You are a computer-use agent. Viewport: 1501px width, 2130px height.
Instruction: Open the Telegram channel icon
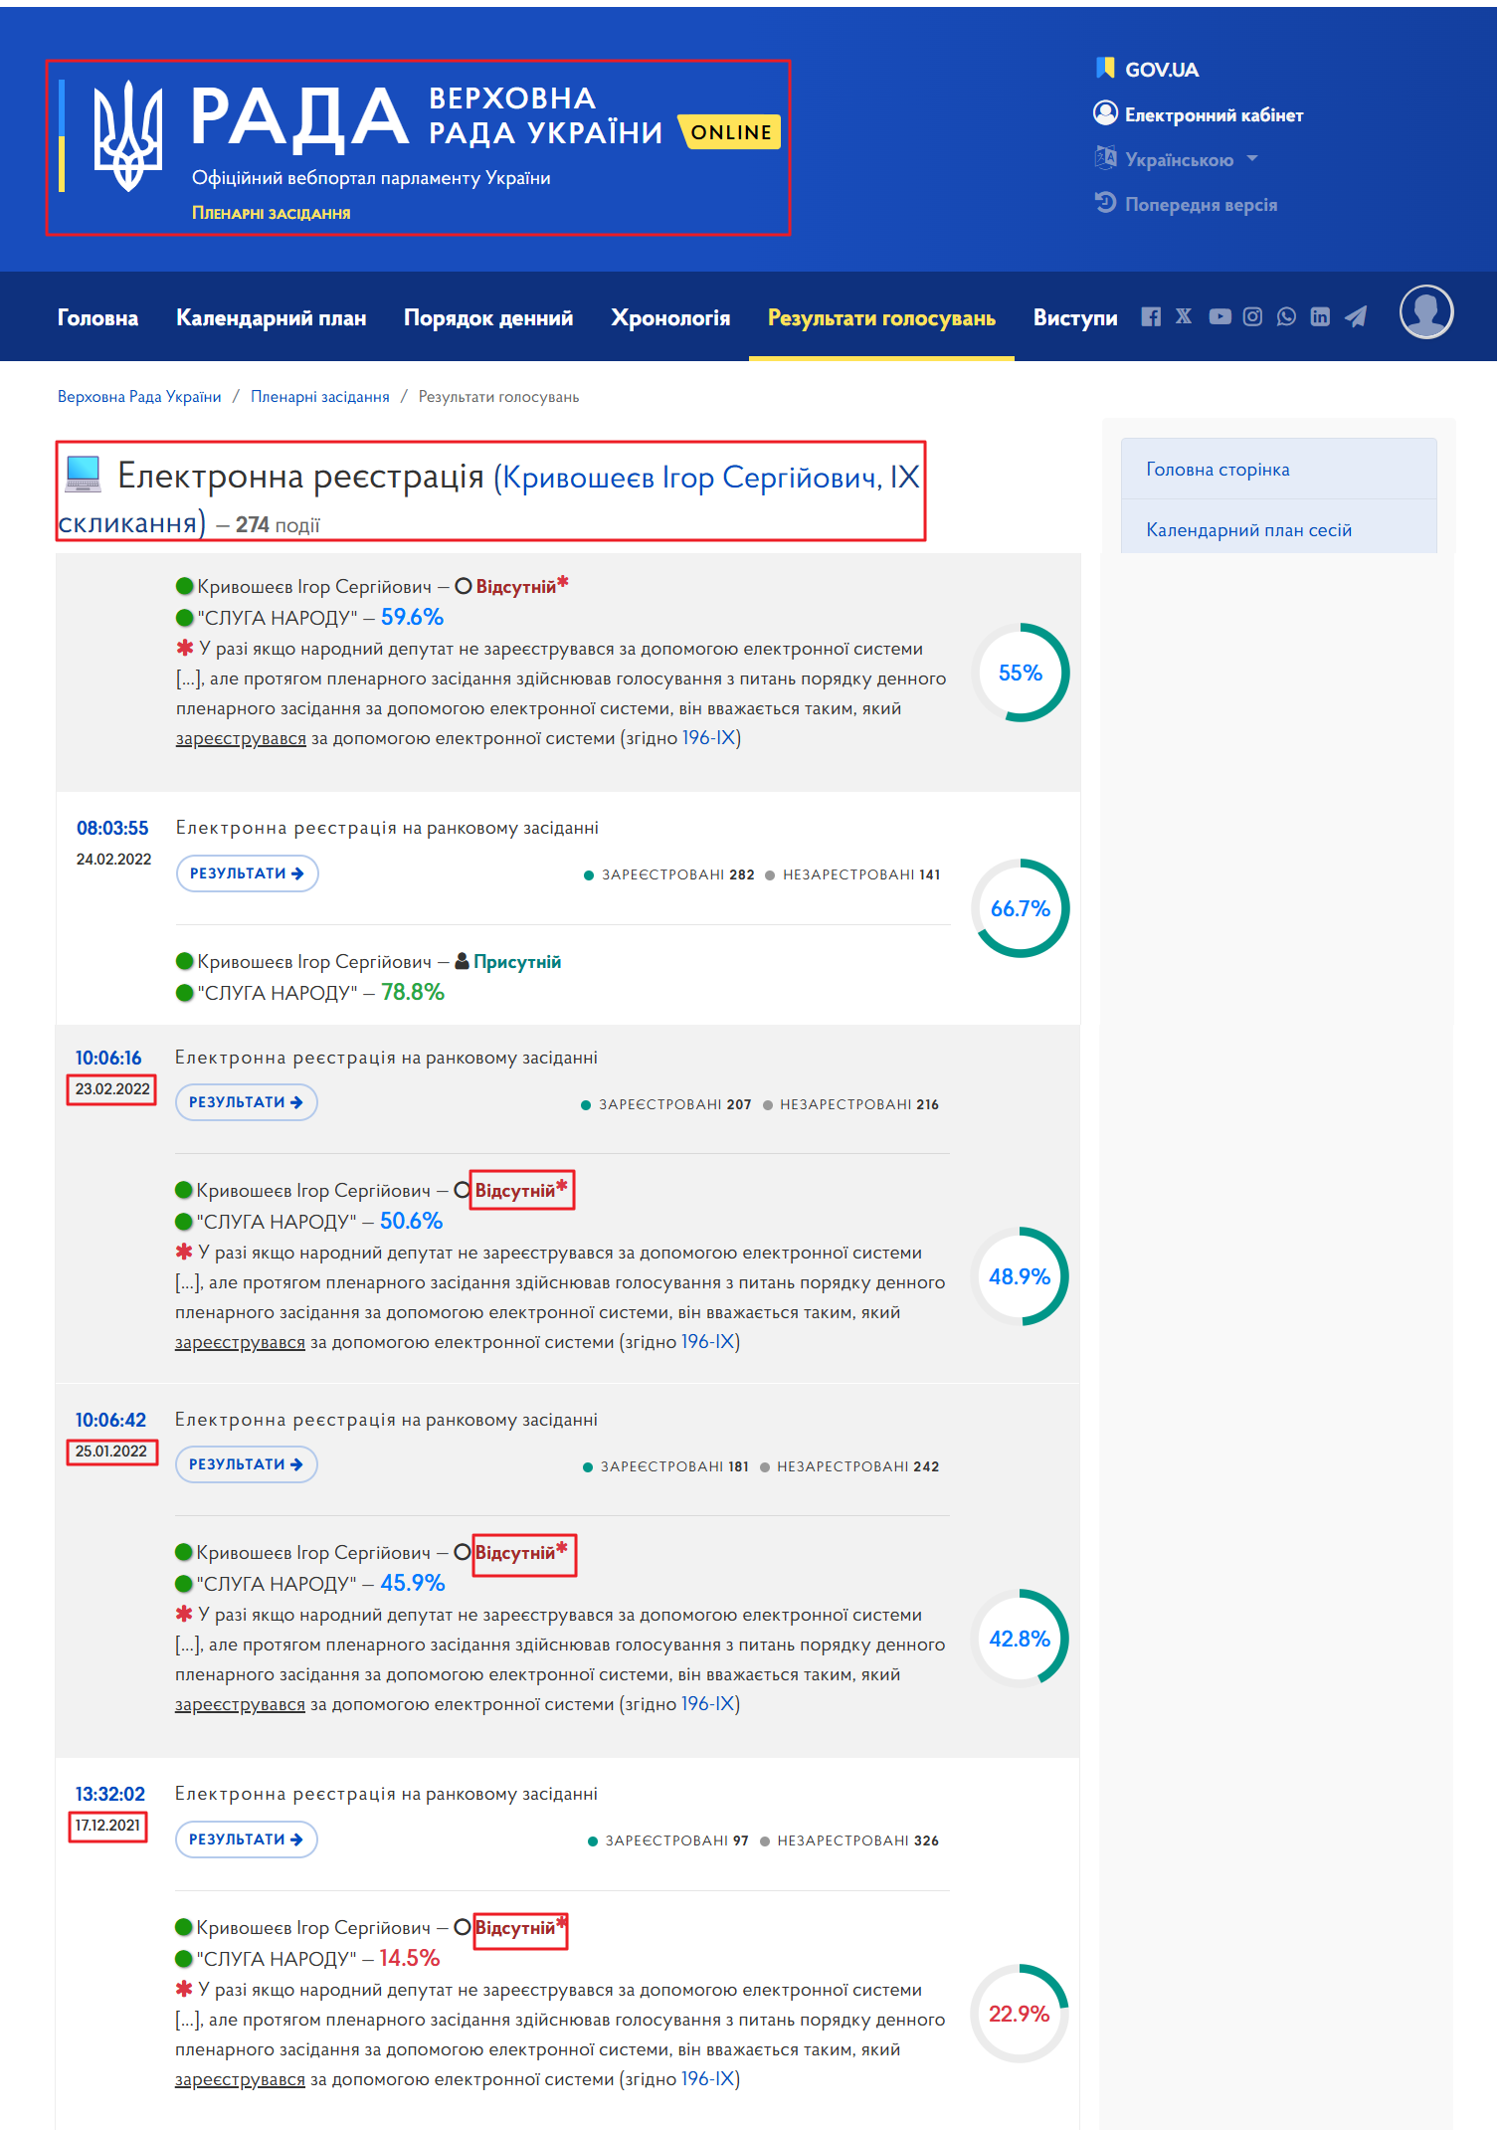coord(1356,317)
